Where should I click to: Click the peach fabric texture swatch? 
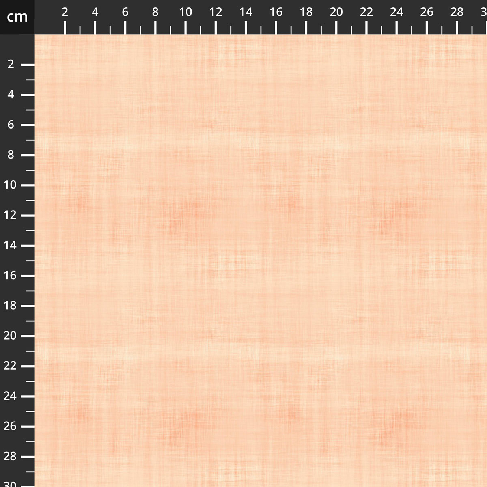[261, 261]
